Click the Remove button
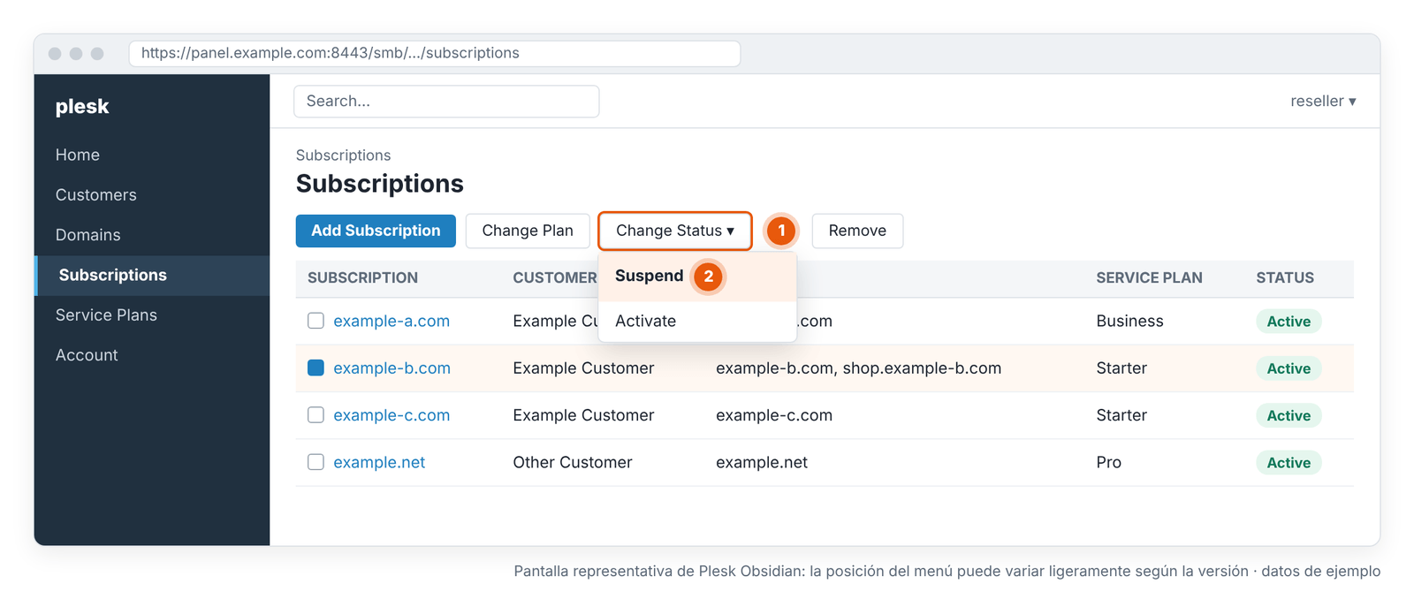Screen dimensions: 1414x614 coord(857,231)
